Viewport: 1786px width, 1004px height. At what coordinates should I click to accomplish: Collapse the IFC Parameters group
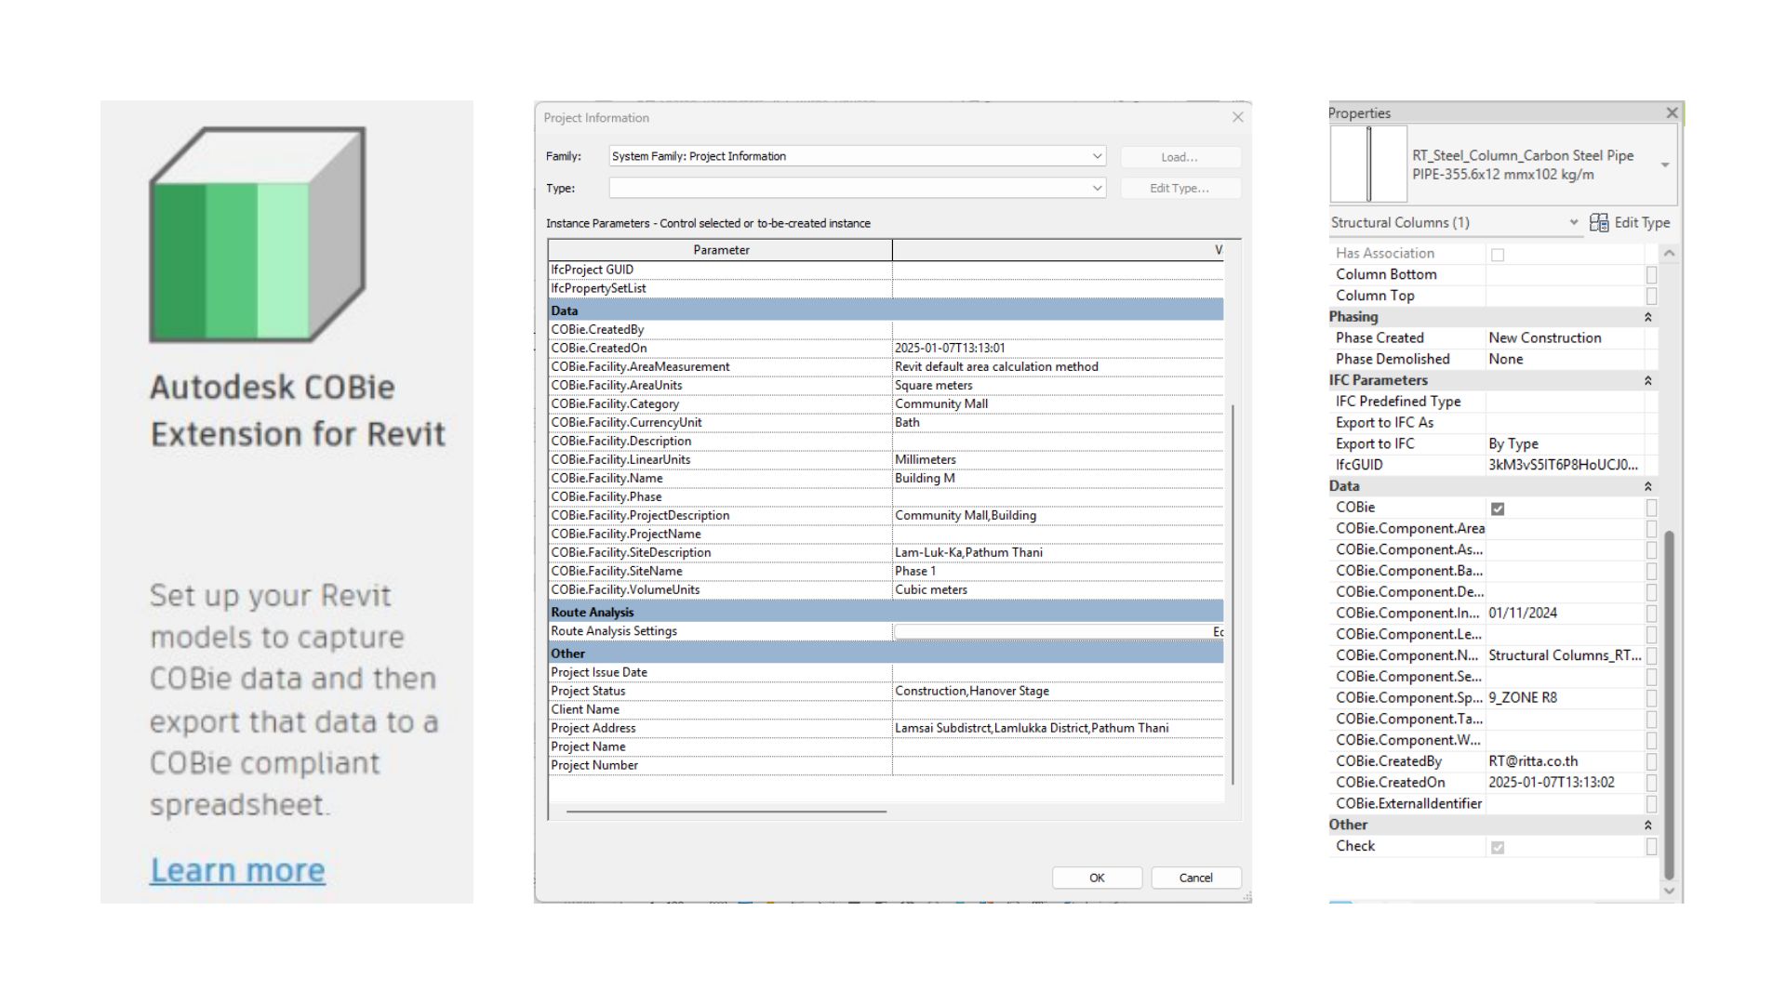[x=1647, y=380]
